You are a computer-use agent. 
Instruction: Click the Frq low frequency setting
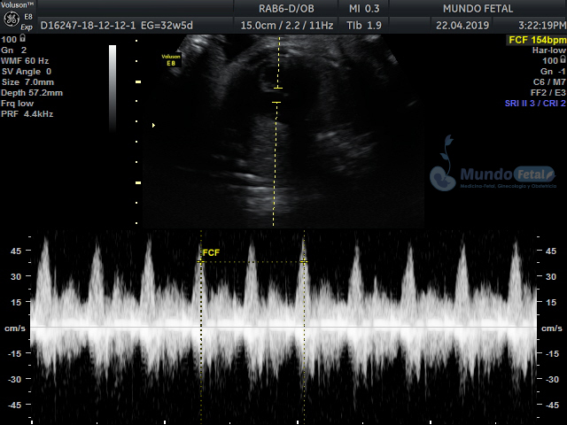(19, 104)
